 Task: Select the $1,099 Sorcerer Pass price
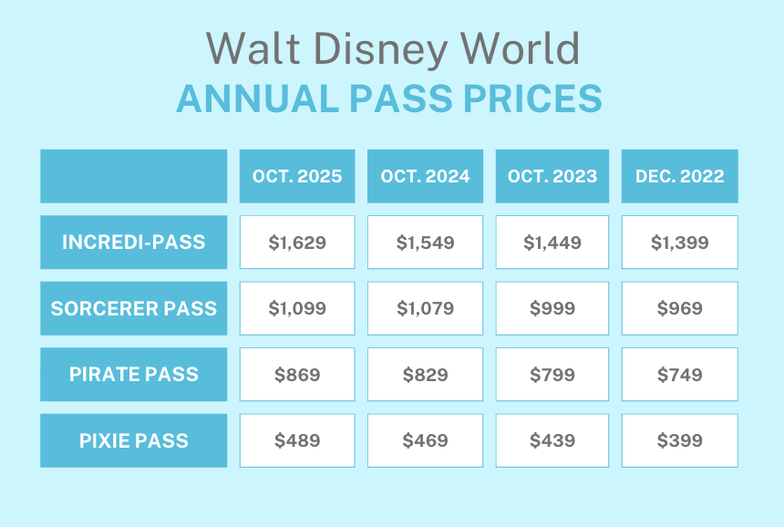pyautogui.click(x=297, y=308)
